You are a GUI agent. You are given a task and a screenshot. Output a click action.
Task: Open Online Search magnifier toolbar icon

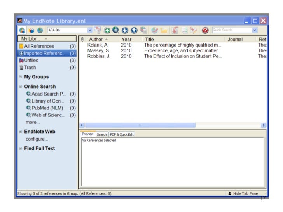(x=116, y=30)
